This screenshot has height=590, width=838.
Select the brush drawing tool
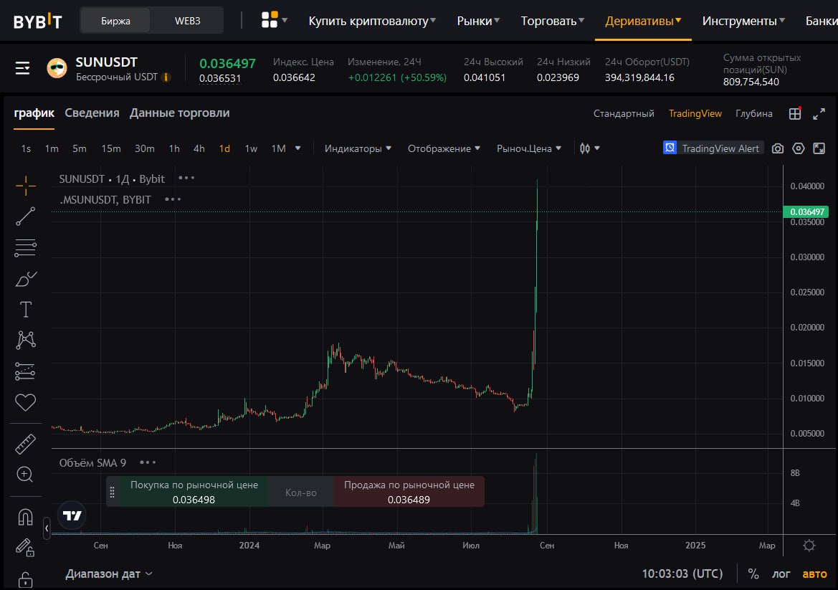coord(25,278)
